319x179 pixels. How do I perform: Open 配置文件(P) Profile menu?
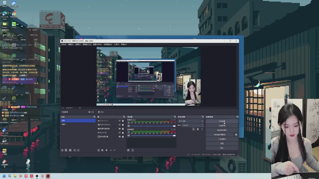[97, 45]
